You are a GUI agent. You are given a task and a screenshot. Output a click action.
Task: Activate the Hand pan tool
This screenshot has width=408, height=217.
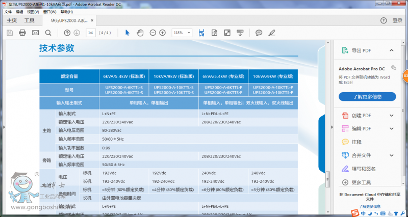click(140, 33)
